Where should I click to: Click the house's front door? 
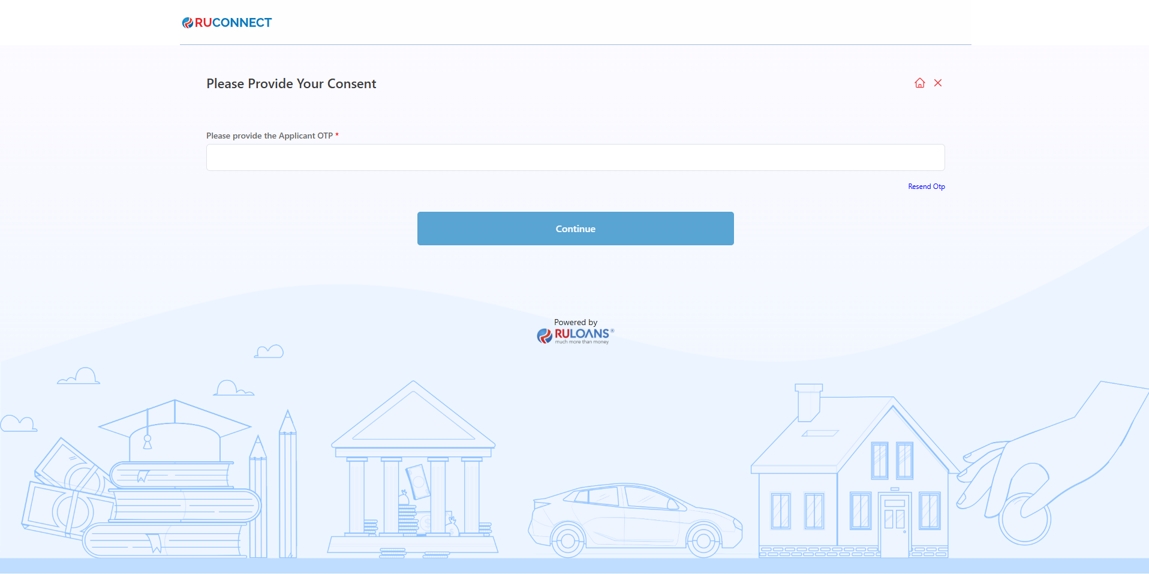click(894, 526)
